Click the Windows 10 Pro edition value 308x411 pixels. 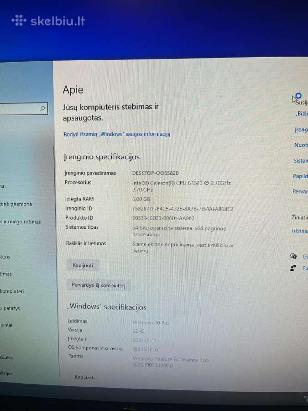[x=151, y=323]
